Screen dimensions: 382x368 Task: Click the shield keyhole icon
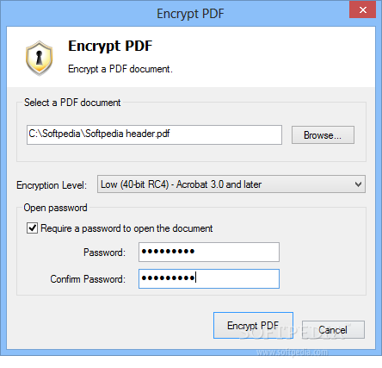(x=39, y=58)
